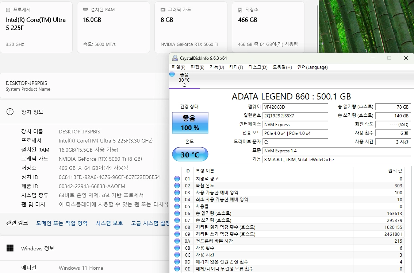Click the ADATA LEGEND 860 : 500.1 GB title

tap(291, 97)
